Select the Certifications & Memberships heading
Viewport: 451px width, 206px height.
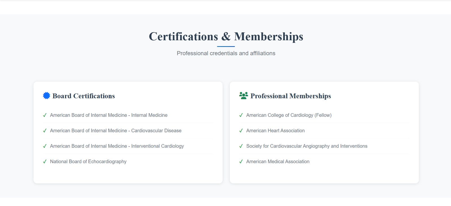(226, 37)
